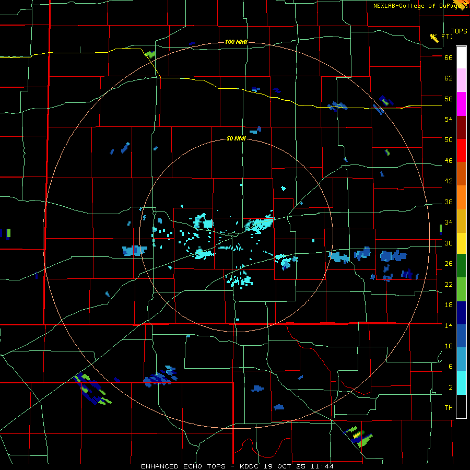Click the white swatch in TOPS legend
Screen dimensions: 470x470
(x=461, y=57)
